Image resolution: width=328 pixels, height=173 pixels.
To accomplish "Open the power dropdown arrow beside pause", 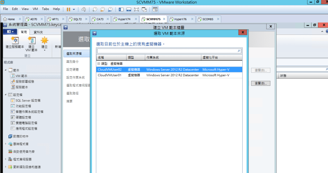I will tap(74, 9).
